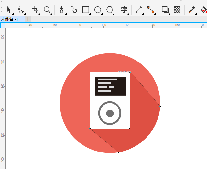
Task: Select the Parallel Dimension tool
Action: click(x=139, y=10)
